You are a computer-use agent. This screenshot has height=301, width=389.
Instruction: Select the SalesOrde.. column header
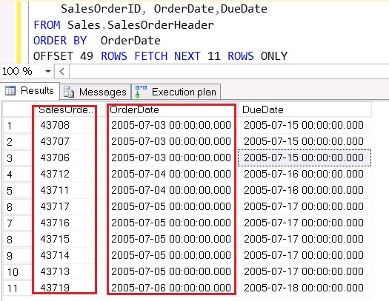[x=66, y=109]
